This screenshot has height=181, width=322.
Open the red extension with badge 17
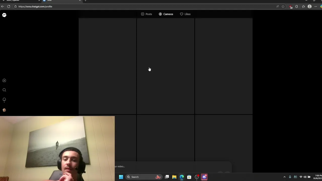291,7
